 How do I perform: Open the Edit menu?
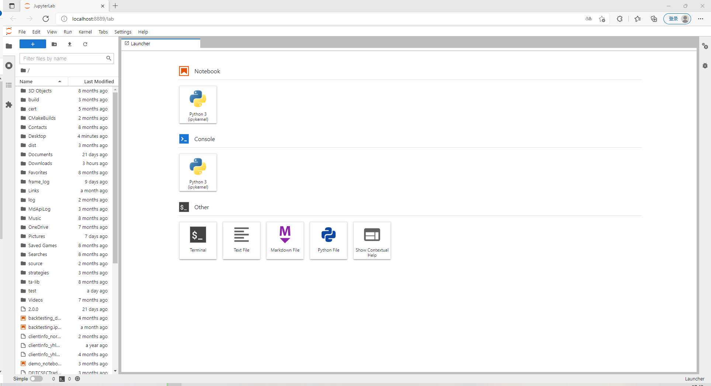tap(36, 32)
